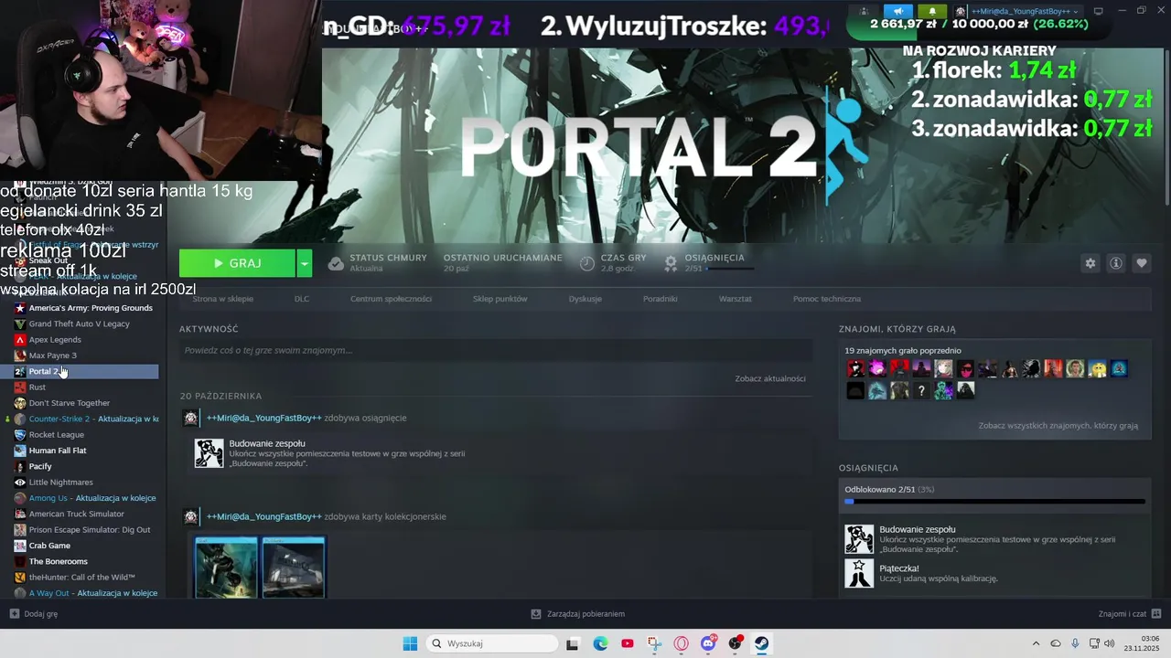
Task: Click Budowanie zespołu achievement icon in activity feed
Action: pos(209,453)
